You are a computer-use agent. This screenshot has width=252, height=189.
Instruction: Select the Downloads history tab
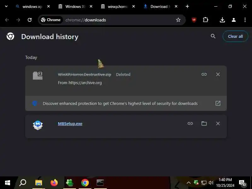(x=157, y=6)
